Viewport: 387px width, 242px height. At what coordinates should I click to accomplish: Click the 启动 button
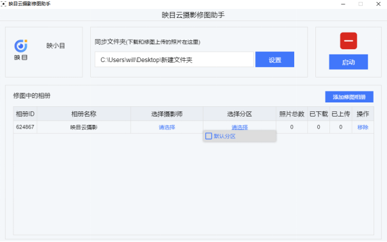[x=348, y=62]
